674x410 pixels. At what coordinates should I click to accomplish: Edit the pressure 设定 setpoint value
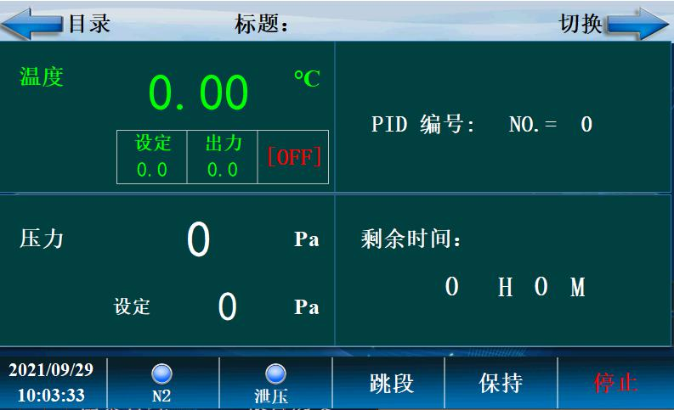227,306
